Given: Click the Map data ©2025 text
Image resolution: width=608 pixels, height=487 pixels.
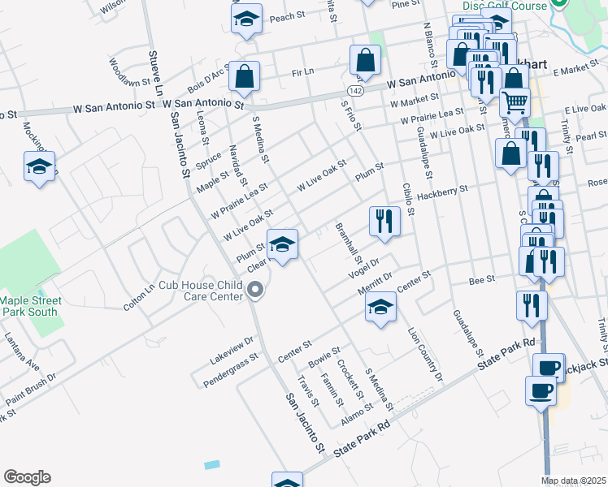Looking at the screenshot, I should click(x=573, y=481).
